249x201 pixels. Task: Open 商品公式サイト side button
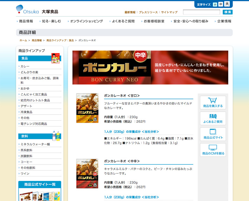click(213, 134)
